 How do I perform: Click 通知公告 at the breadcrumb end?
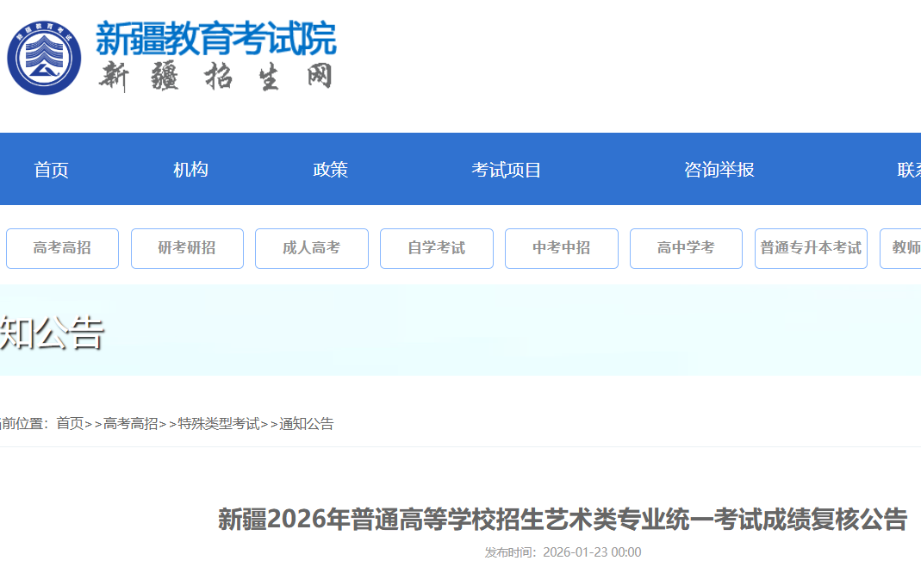tap(306, 423)
